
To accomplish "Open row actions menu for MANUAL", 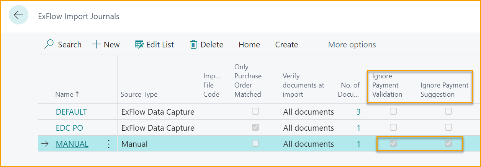I will coord(108,144).
